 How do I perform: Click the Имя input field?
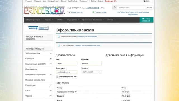pos(67,63)
